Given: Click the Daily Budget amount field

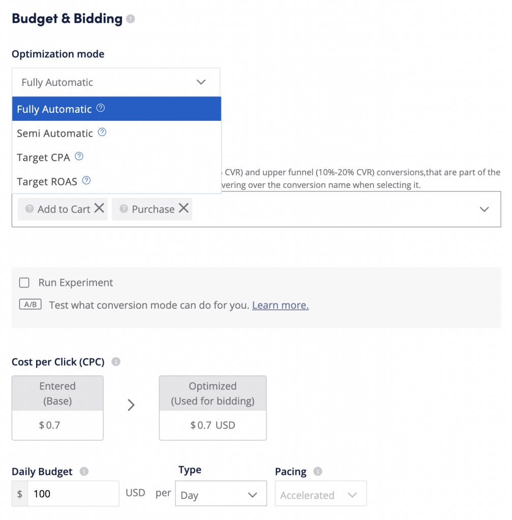Looking at the screenshot, I should point(72,494).
